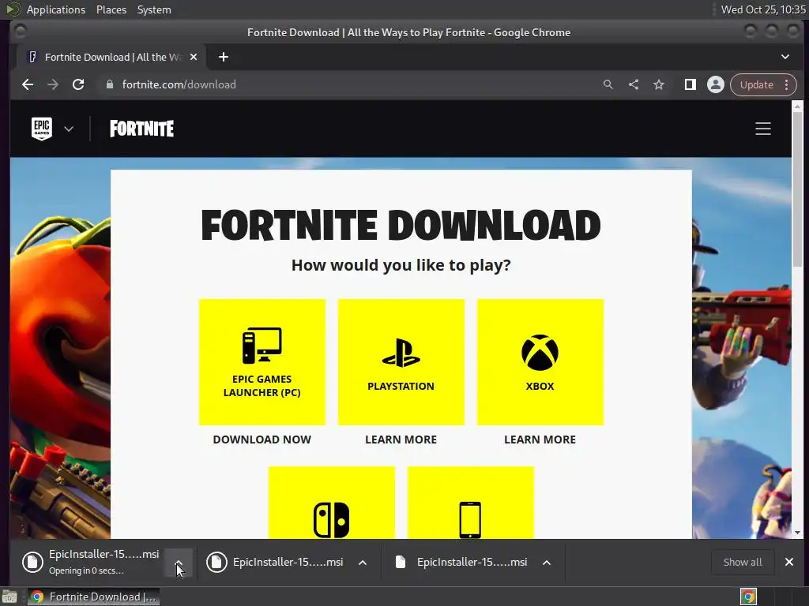Open the Places menu
Viewport: 809px width, 606px height.
(111, 9)
